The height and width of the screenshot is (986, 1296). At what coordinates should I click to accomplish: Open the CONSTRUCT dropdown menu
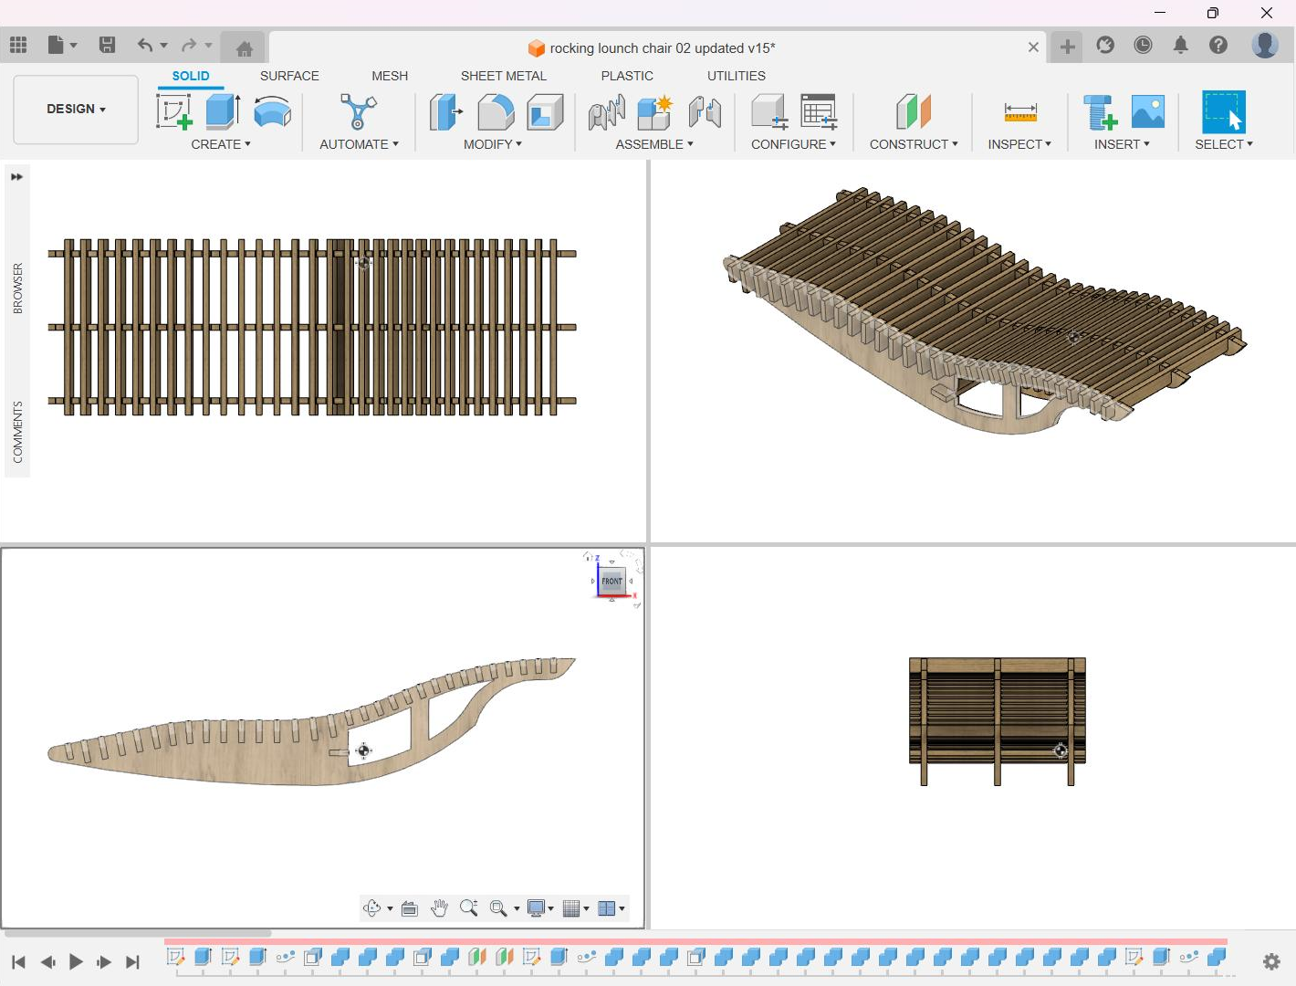pos(913,144)
